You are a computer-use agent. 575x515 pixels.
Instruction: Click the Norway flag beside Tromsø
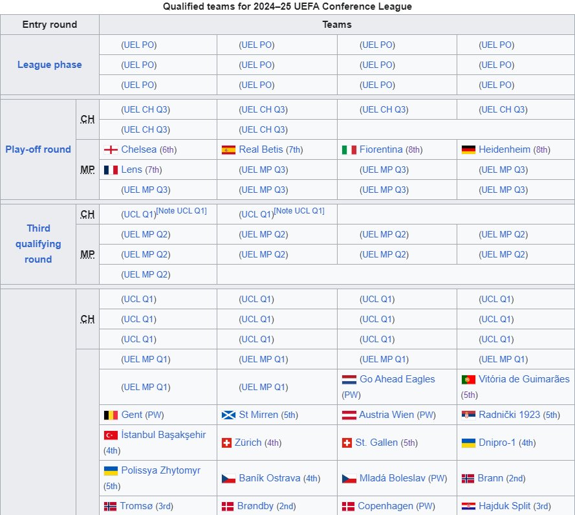(x=110, y=506)
